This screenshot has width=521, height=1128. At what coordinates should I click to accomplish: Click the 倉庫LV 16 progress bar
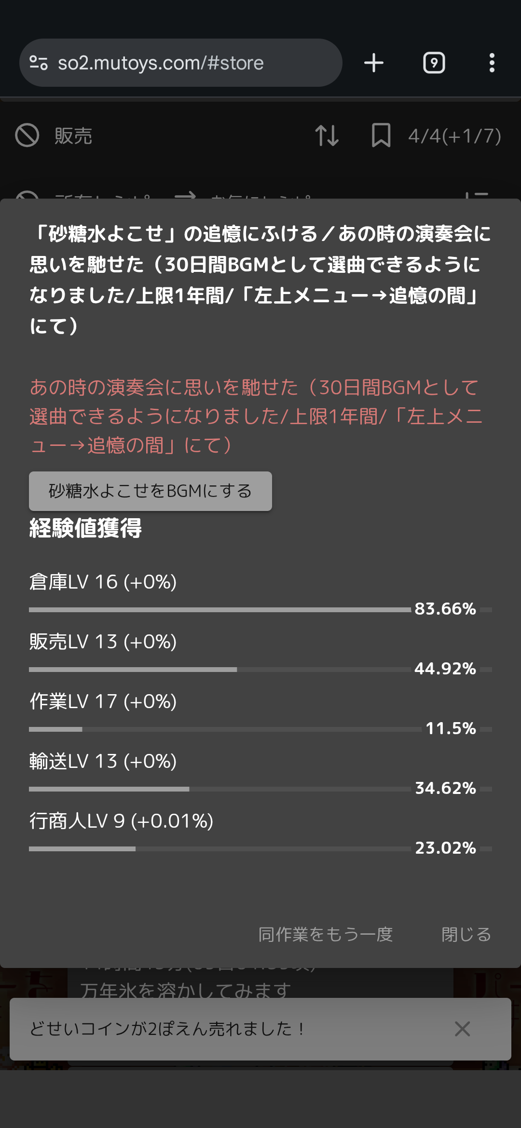point(260,610)
